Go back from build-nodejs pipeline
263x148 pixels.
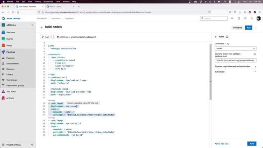click(42, 28)
